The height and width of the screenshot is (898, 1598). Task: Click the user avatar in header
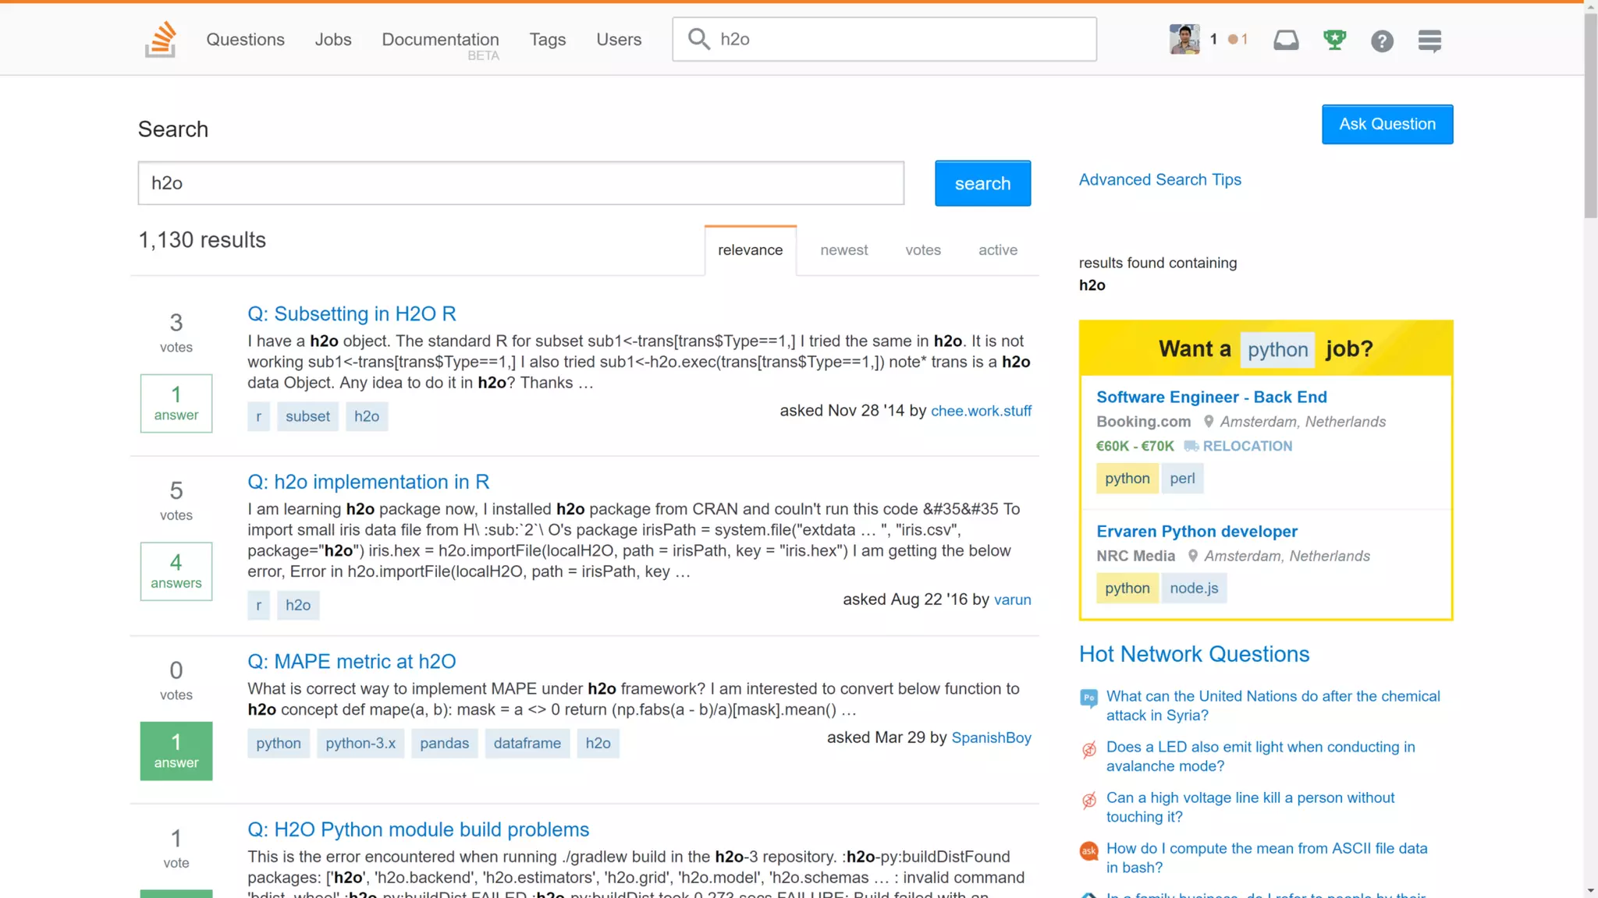1184,39
